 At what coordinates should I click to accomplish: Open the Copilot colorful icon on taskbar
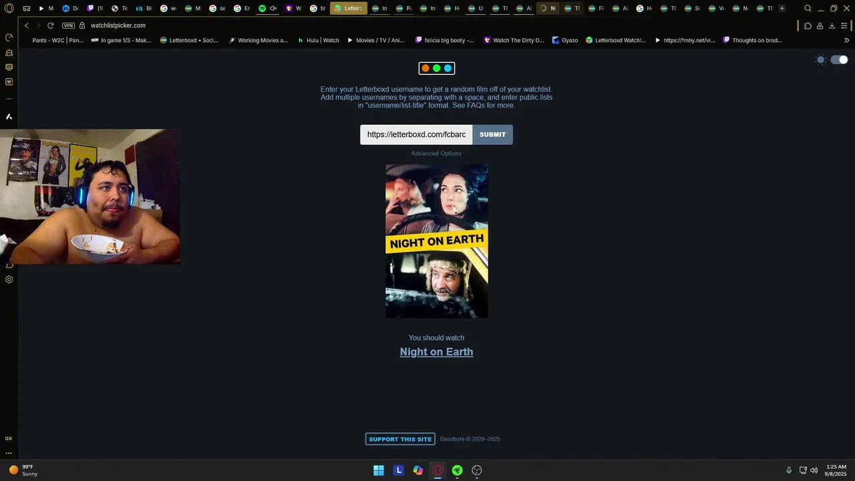click(x=418, y=470)
